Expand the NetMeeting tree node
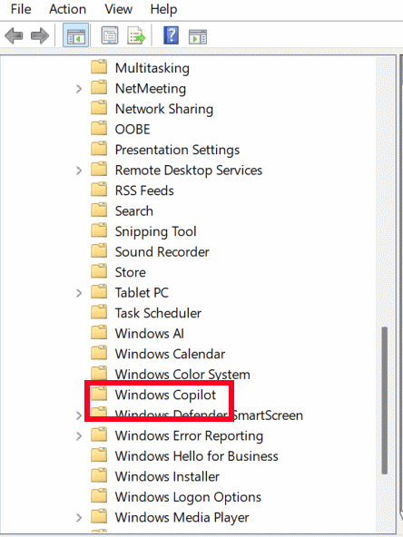 [79, 89]
